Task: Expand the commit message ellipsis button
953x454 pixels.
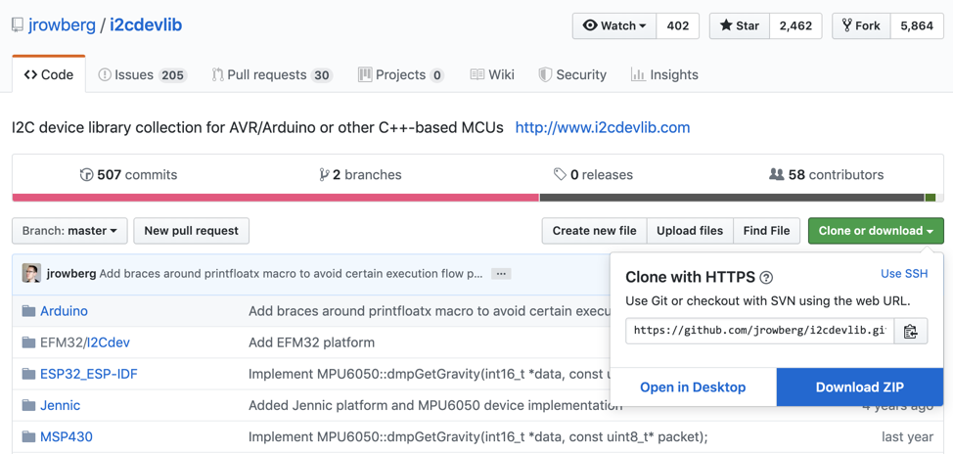Action: [x=501, y=274]
